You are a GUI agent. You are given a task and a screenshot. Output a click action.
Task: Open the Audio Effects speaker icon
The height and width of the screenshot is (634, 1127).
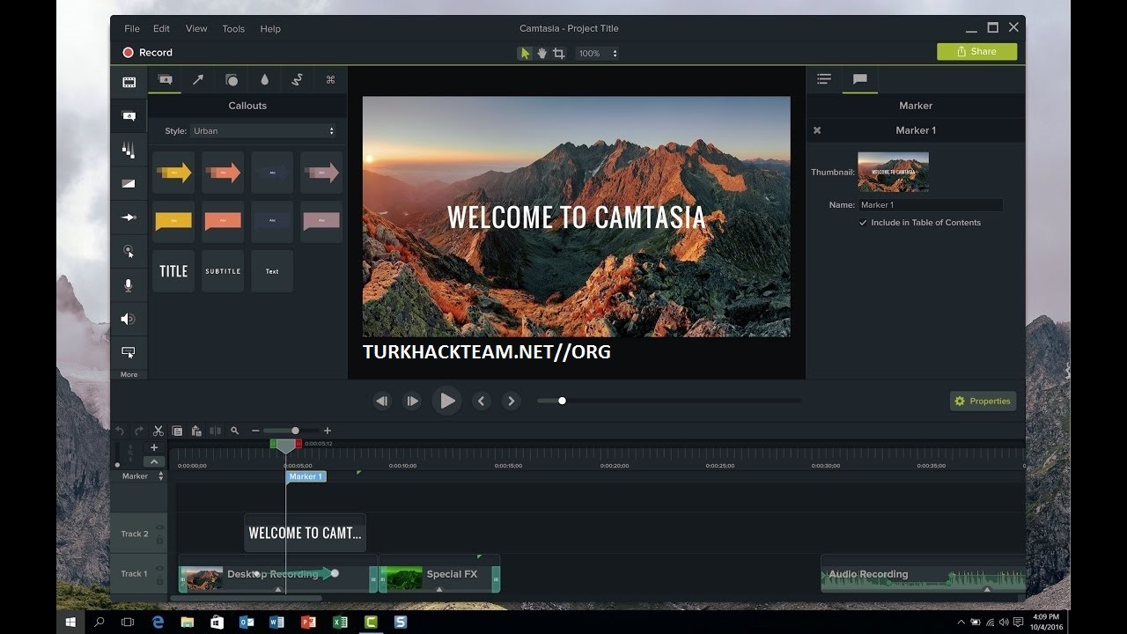[x=129, y=319]
